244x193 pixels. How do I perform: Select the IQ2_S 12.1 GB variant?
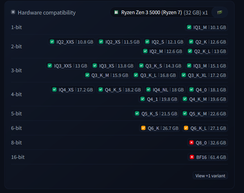164,42
